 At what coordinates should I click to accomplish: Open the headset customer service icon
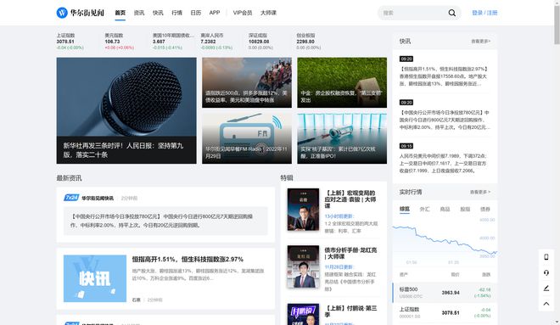pos(546,272)
